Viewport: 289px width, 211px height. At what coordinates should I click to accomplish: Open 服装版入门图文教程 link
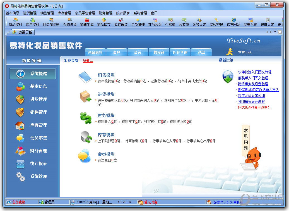point(253,78)
